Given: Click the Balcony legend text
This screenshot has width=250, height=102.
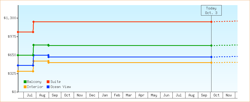Looking at the screenshot, I should point(34,82).
